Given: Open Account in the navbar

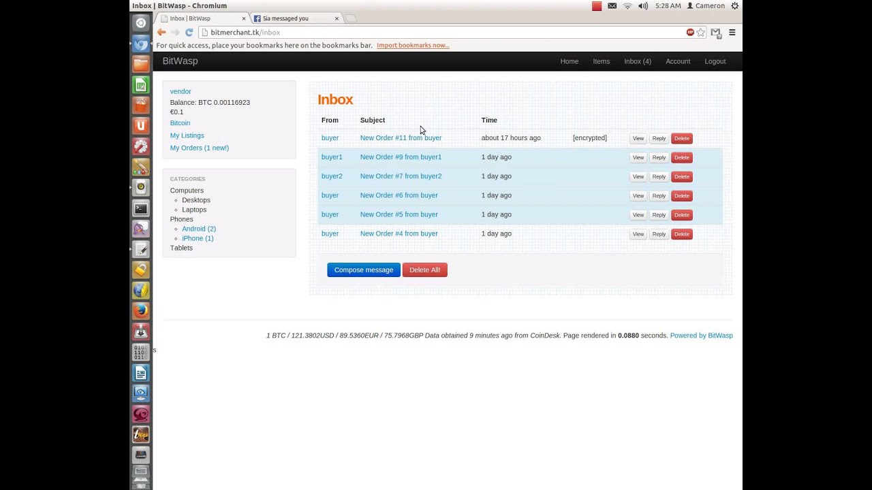Looking at the screenshot, I should coord(678,61).
